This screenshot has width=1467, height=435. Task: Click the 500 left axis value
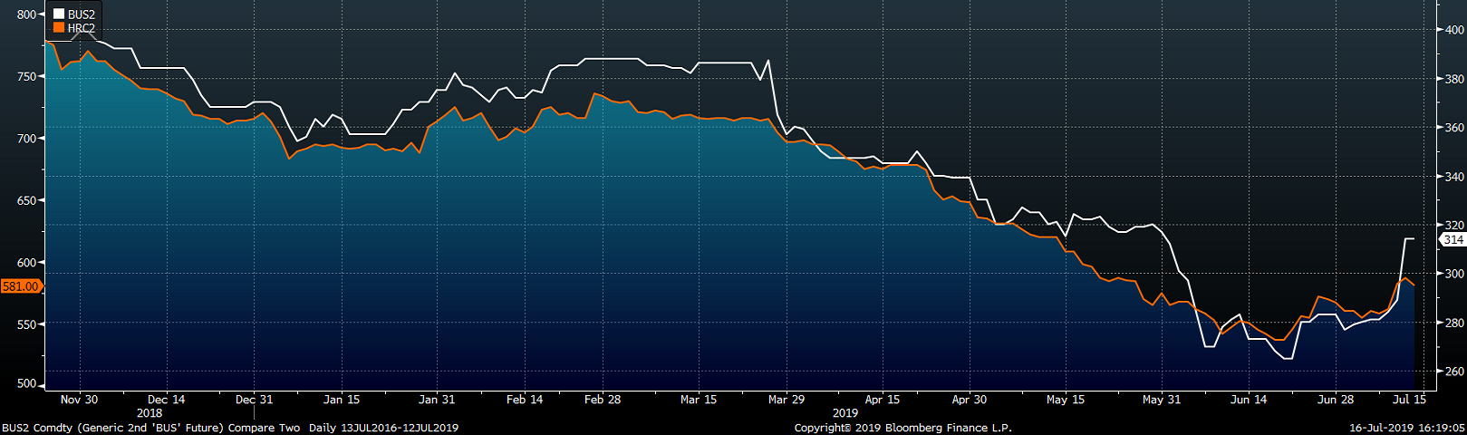(26, 384)
